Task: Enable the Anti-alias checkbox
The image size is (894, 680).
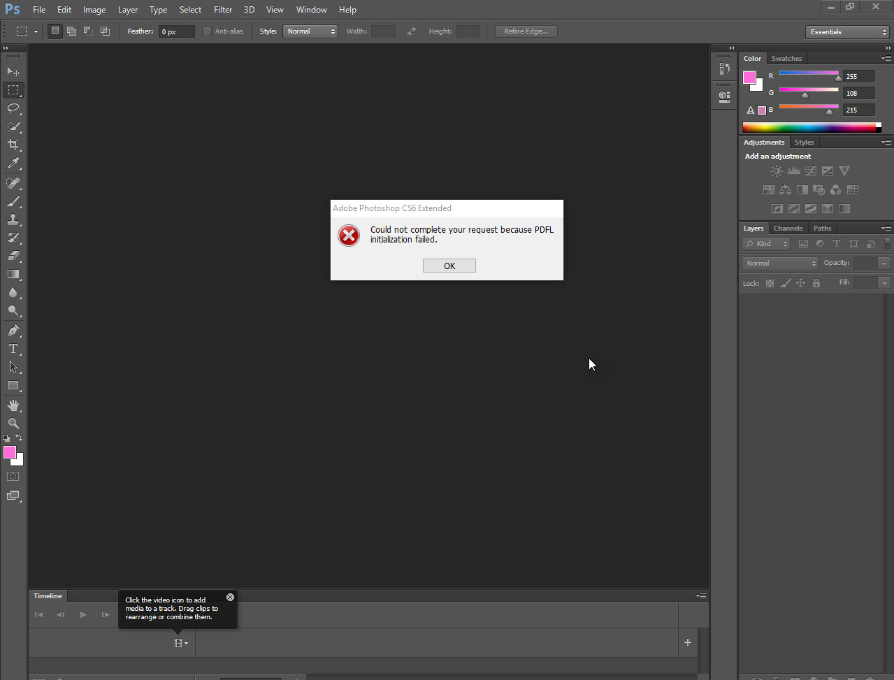Action: click(x=207, y=31)
